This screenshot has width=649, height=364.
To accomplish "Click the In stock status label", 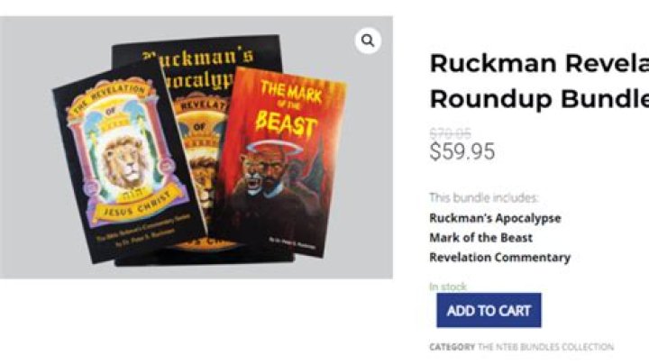I will [x=448, y=287].
